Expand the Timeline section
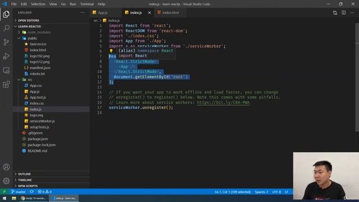 pos(25,180)
